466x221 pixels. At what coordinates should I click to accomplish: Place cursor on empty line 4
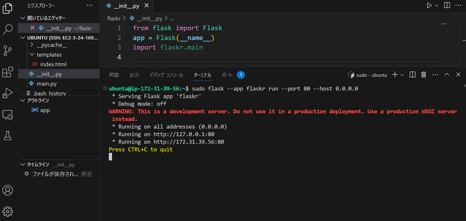tap(286, 57)
